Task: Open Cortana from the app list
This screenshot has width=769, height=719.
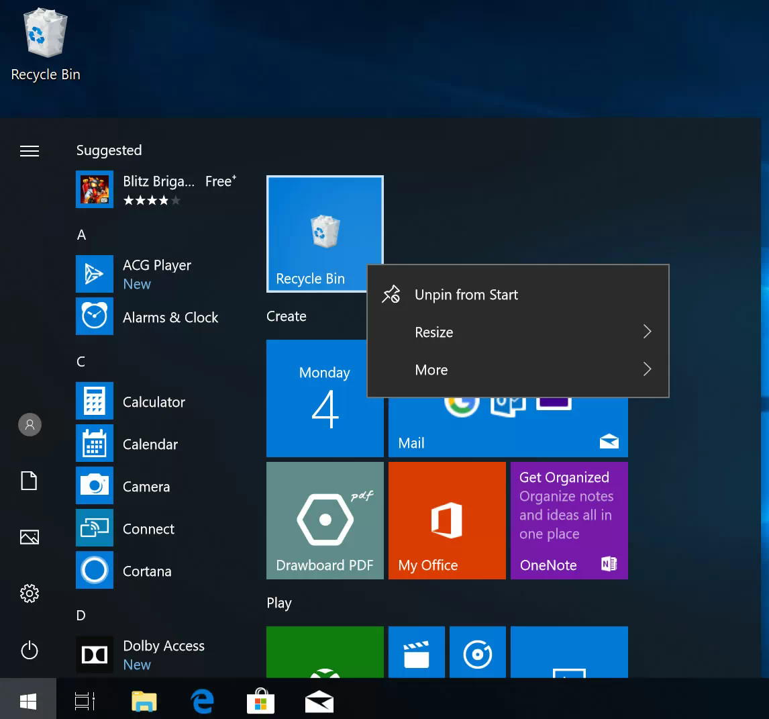Action: pos(147,571)
